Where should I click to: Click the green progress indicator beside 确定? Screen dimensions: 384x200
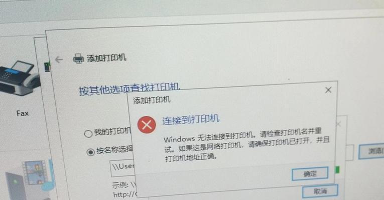click(337, 170)
